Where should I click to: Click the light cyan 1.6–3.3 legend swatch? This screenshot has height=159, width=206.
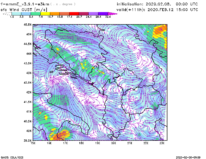(16, 14)
